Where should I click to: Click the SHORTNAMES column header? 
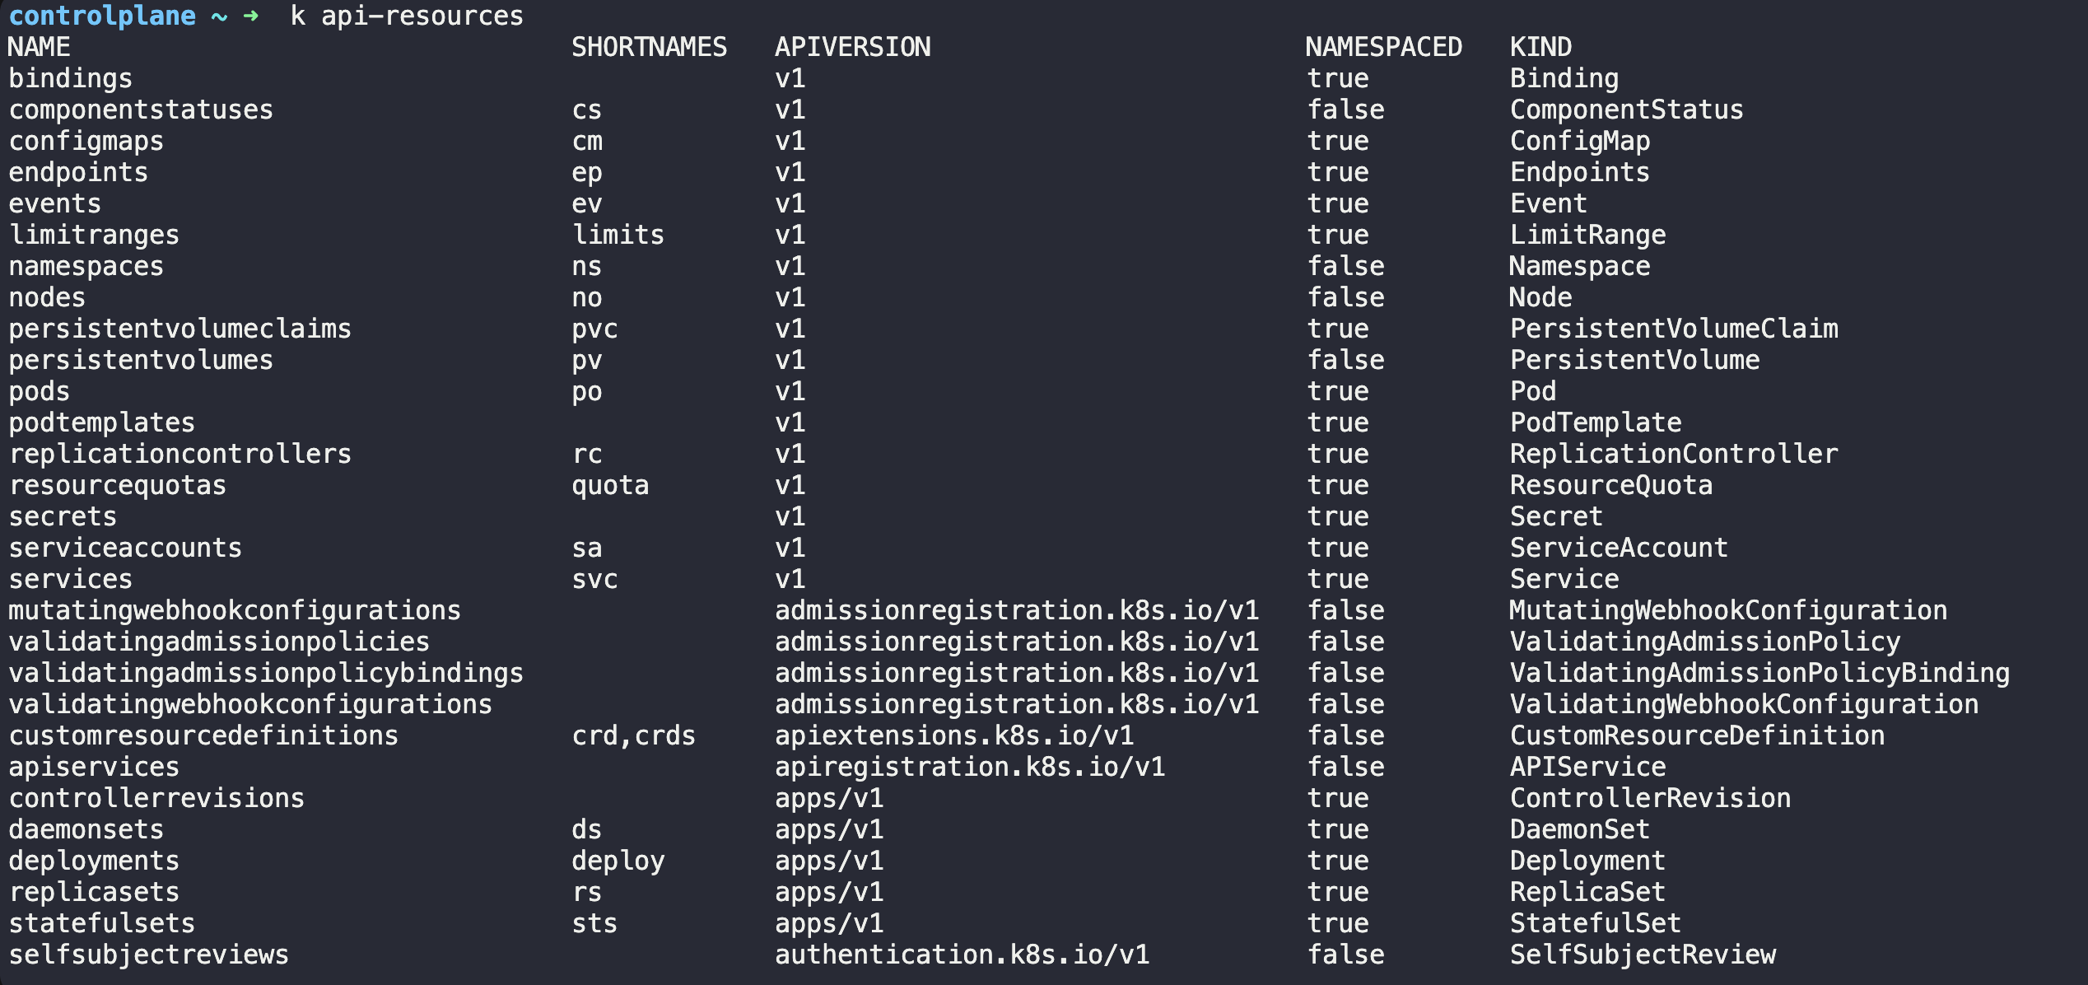[x=650, y=47]
